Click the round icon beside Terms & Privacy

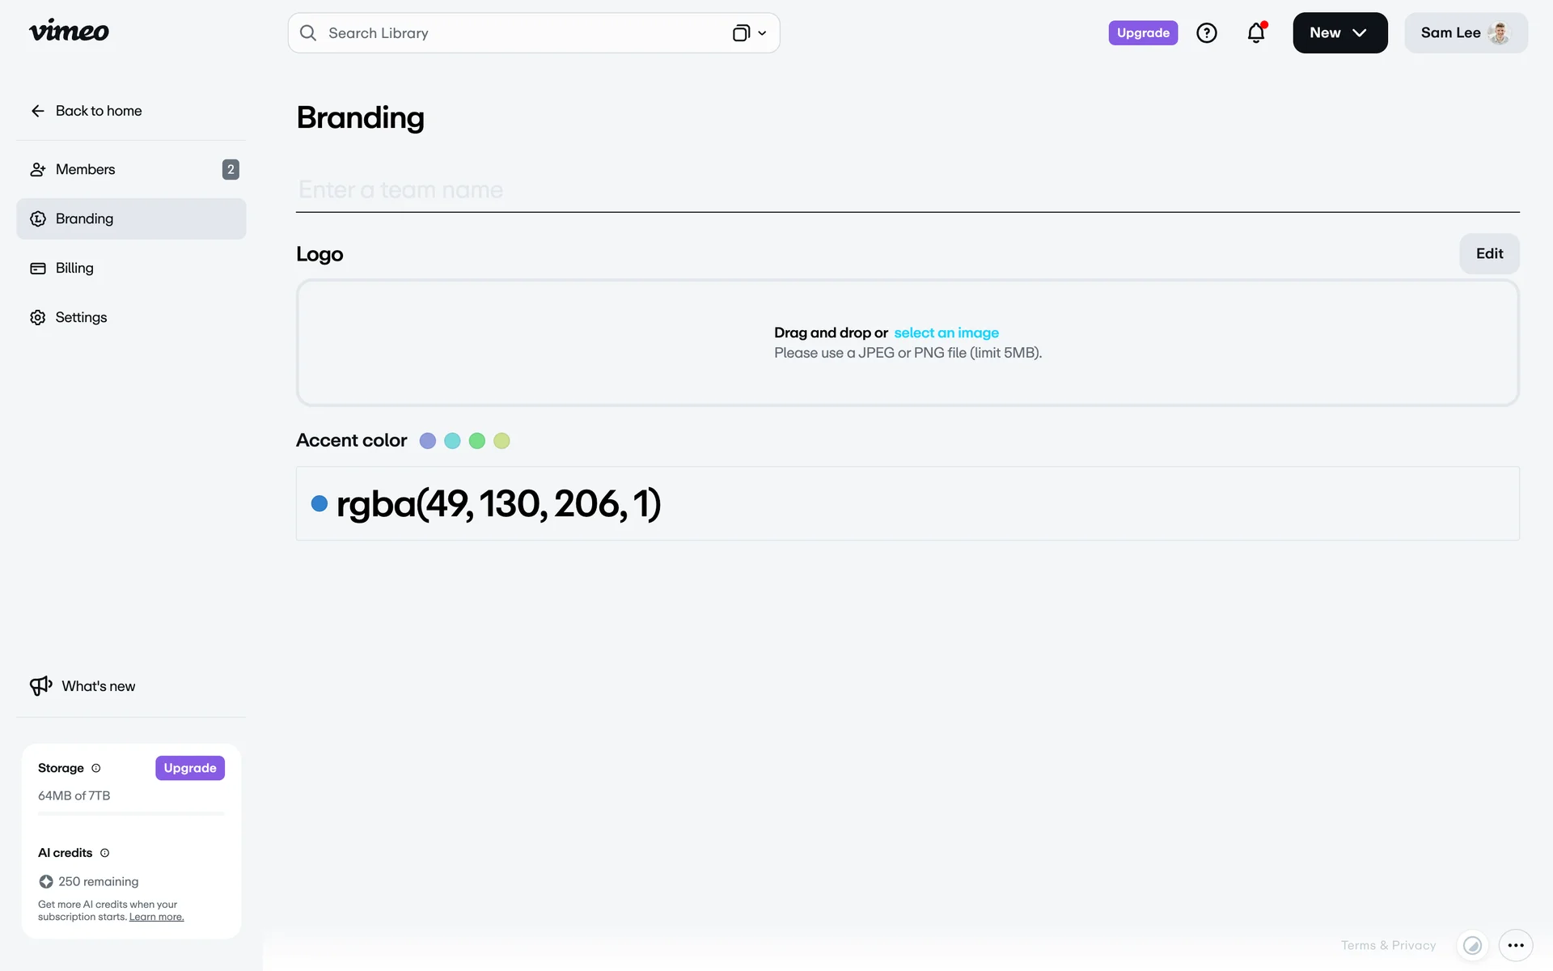click(1472, 945)
